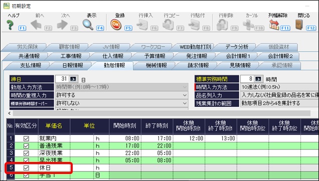
Task: Click the 行貼付 row paste icon
Action: coord(194,25)
